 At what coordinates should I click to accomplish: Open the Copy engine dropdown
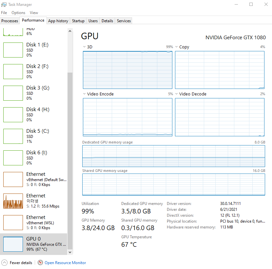point(176,47)
